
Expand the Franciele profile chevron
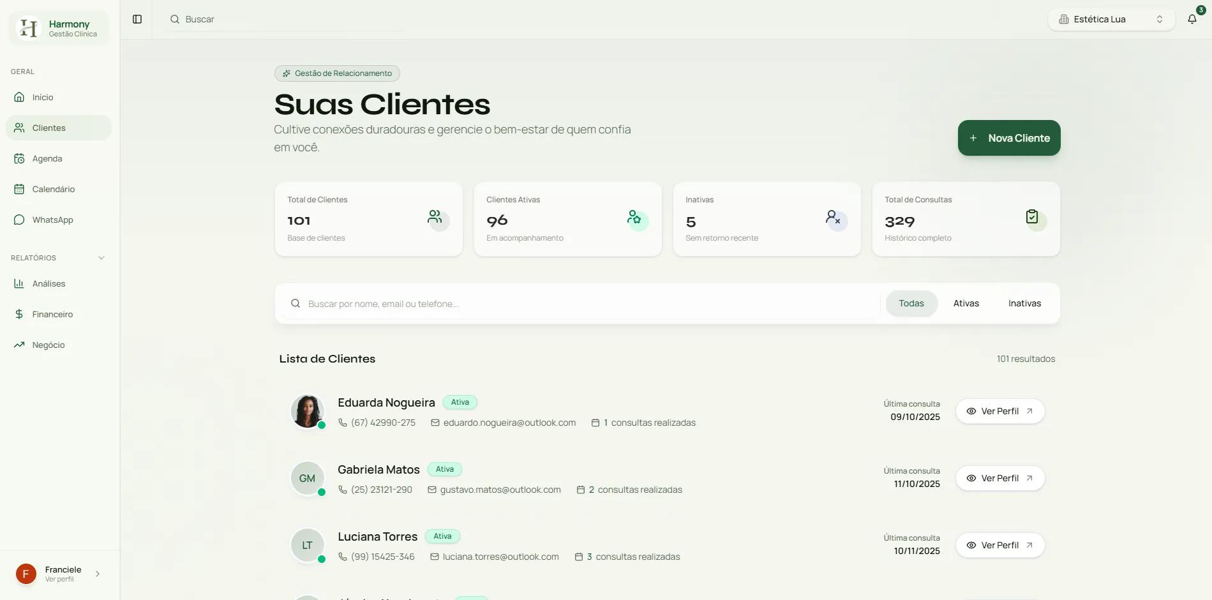(x=98, y=574)
